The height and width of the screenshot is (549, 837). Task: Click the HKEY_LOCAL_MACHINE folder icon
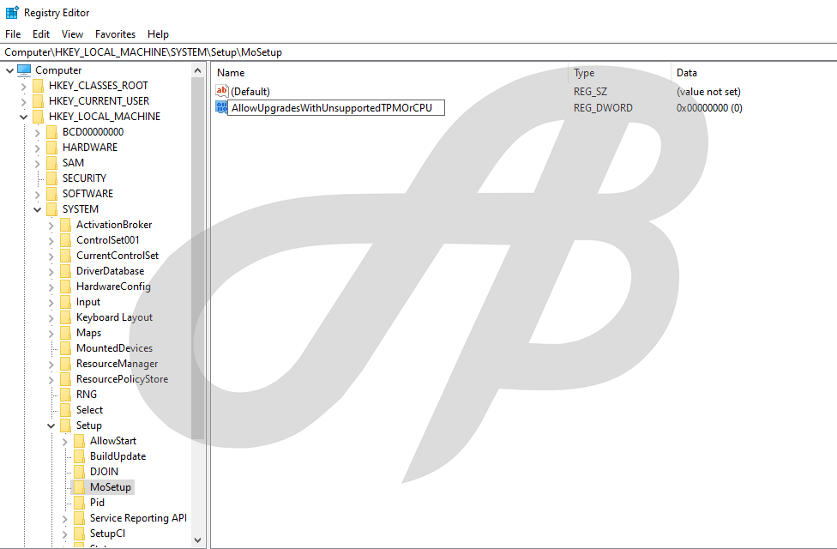coord(38,117)
